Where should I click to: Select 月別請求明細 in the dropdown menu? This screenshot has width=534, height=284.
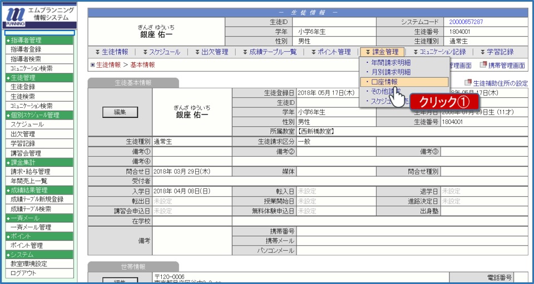click(x=391, y=72)
